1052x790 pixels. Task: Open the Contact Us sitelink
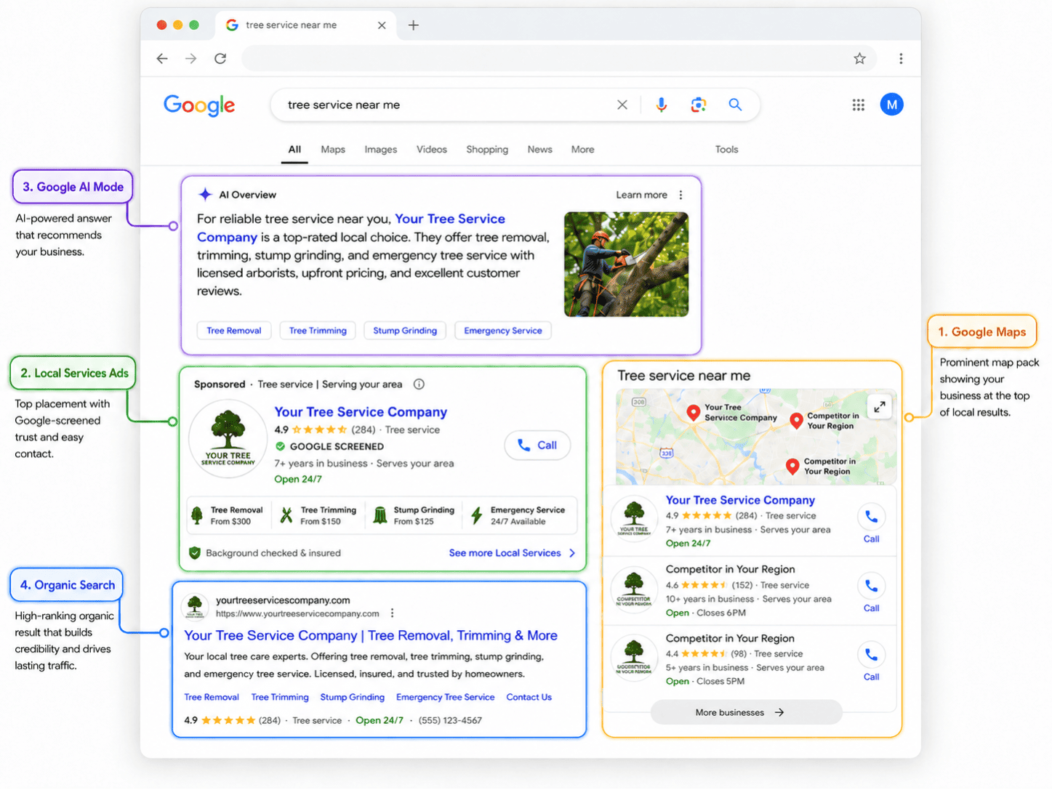(529, 698)
